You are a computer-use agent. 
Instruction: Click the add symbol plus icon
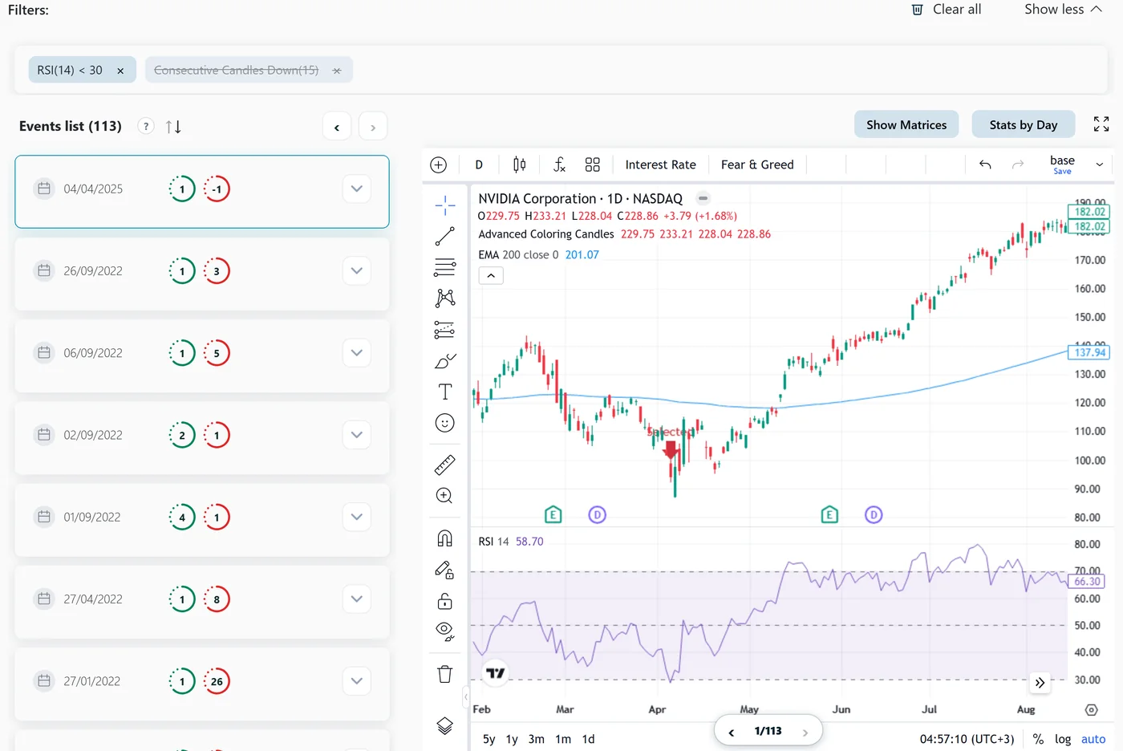click(439, 164)
